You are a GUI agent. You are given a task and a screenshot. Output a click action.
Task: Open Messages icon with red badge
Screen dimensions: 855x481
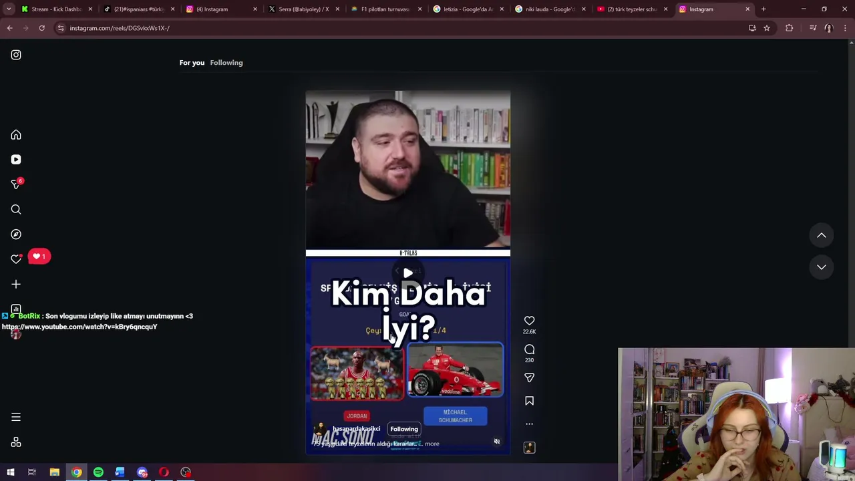pos(16,184)
